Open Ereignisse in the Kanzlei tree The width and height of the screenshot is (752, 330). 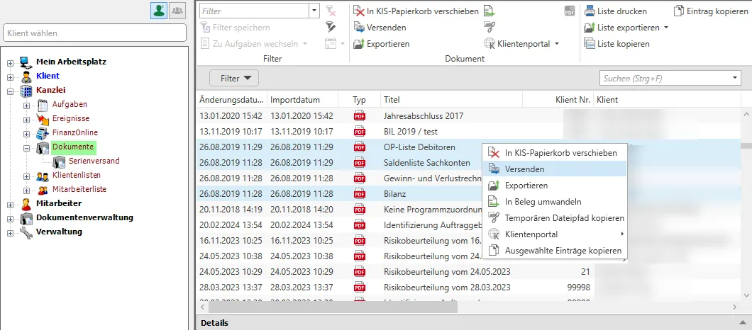70,118
